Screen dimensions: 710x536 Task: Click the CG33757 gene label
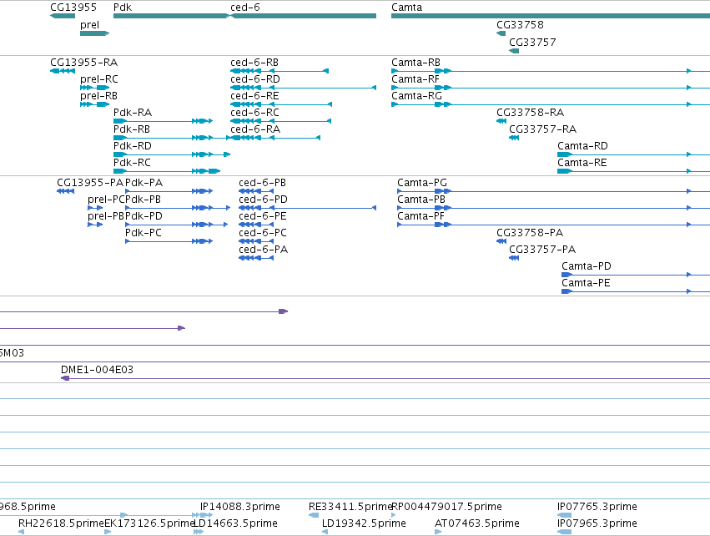(532, 42)
